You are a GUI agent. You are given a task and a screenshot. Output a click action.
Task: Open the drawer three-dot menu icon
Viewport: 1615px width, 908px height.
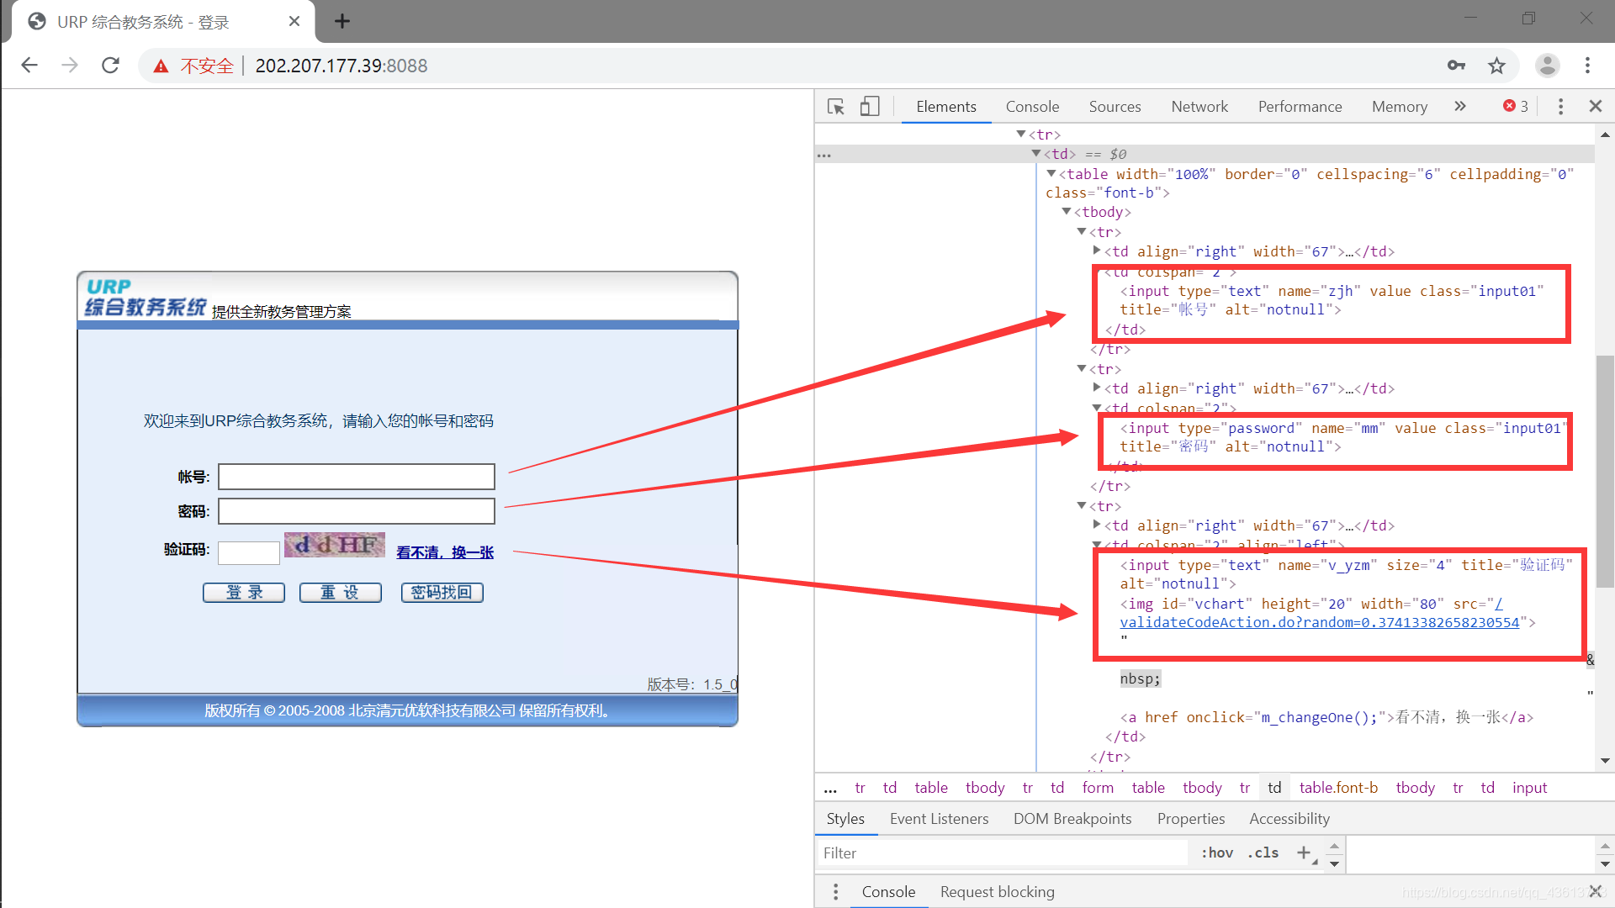835,892
